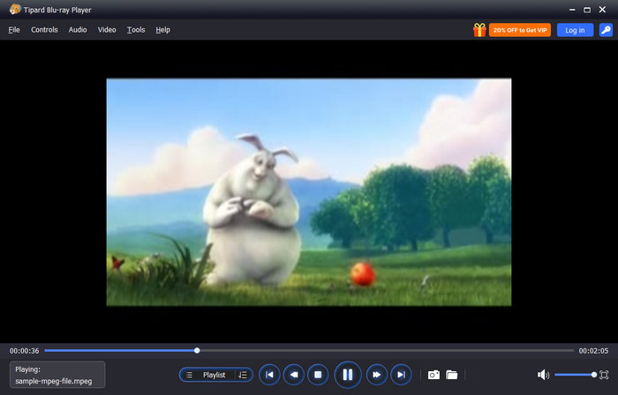This screenshot has height=395, width=618.
Task: Click the playlist list icon
Action: point(189,375)
